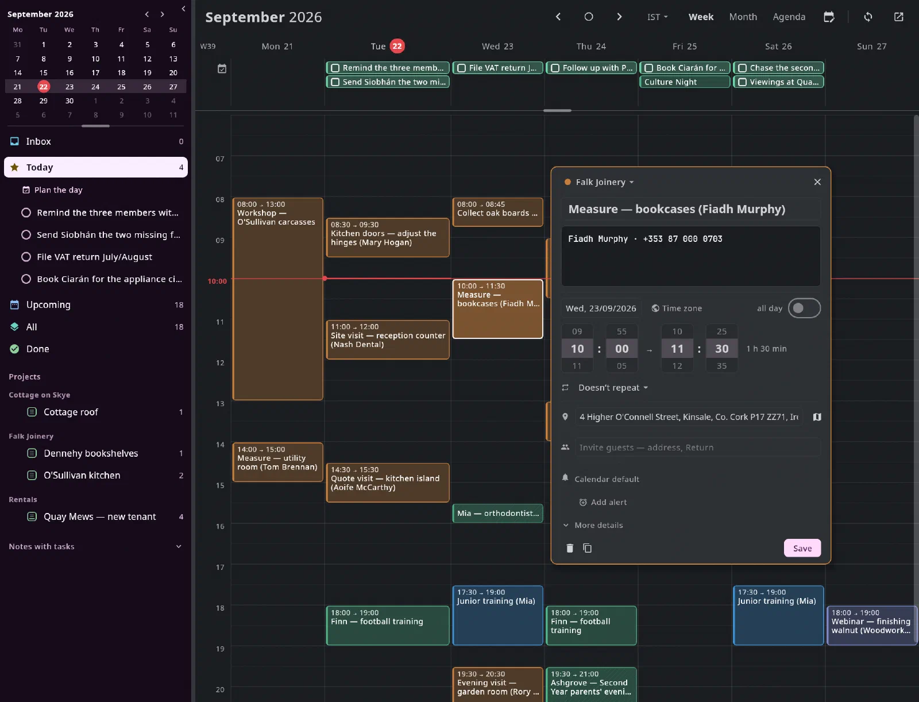The height and width of the screenshot is (702, 919).
Task: Duplicate event with copy icon
Action: pyautogui.click(x=587, y=548)
